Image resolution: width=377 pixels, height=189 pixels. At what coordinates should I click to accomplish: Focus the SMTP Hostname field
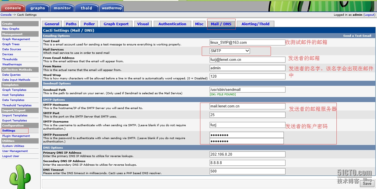tap(247, 106)
